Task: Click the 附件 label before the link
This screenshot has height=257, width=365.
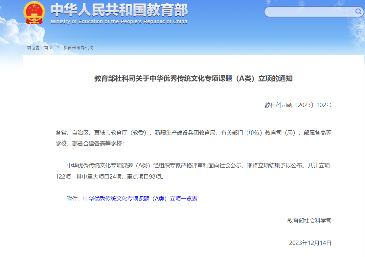Action: (x=73, y=199)
